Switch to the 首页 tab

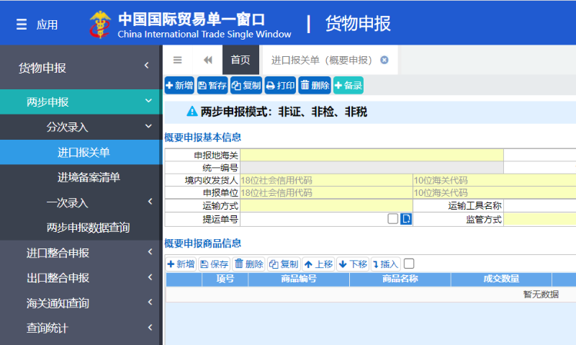240,60
